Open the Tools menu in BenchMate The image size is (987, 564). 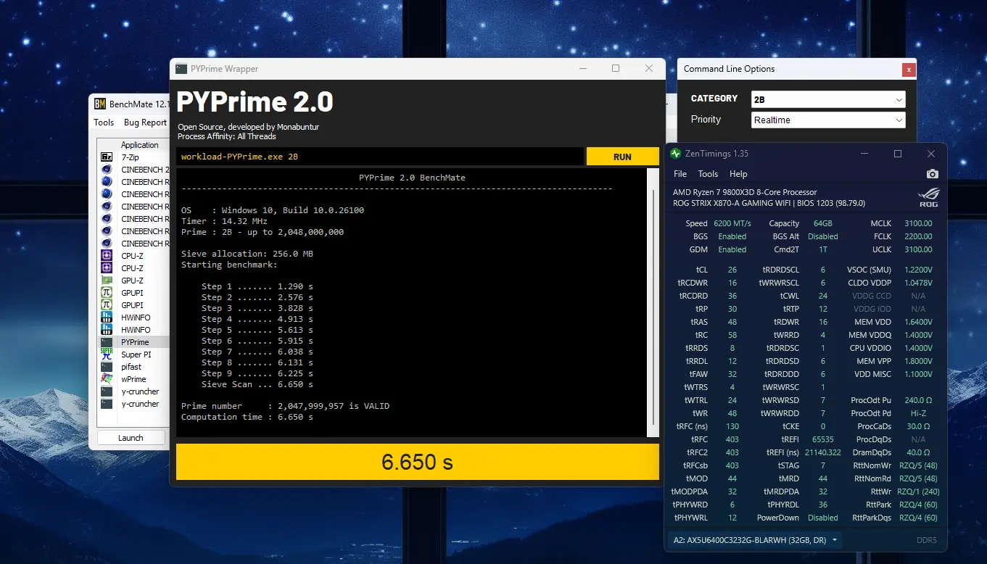pos(104,123)
